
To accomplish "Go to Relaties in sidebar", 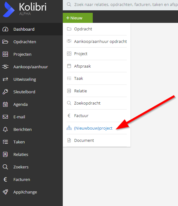I will tap(31, 154).
